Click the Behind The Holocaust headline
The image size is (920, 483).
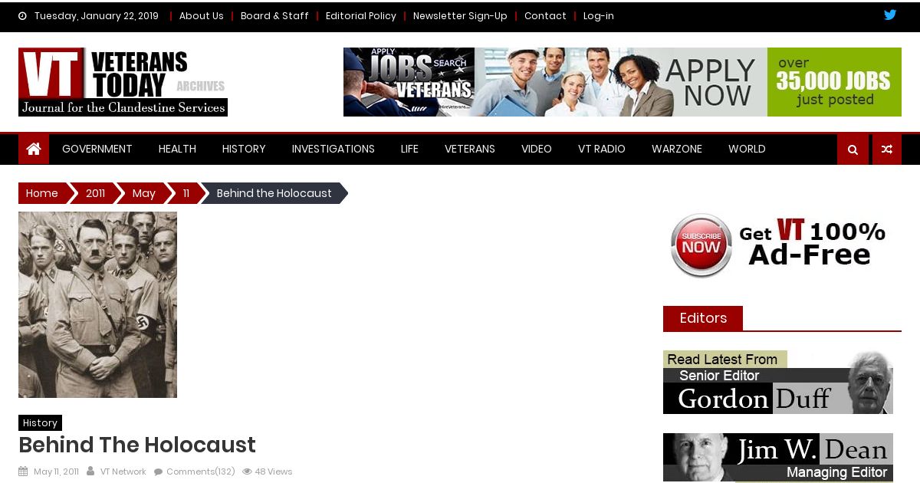point(137,445)
